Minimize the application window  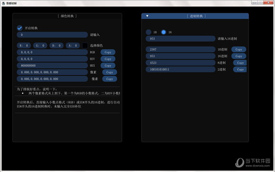254,2
